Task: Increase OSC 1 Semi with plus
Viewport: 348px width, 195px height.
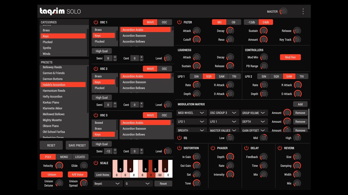Action: pos(115,57)
